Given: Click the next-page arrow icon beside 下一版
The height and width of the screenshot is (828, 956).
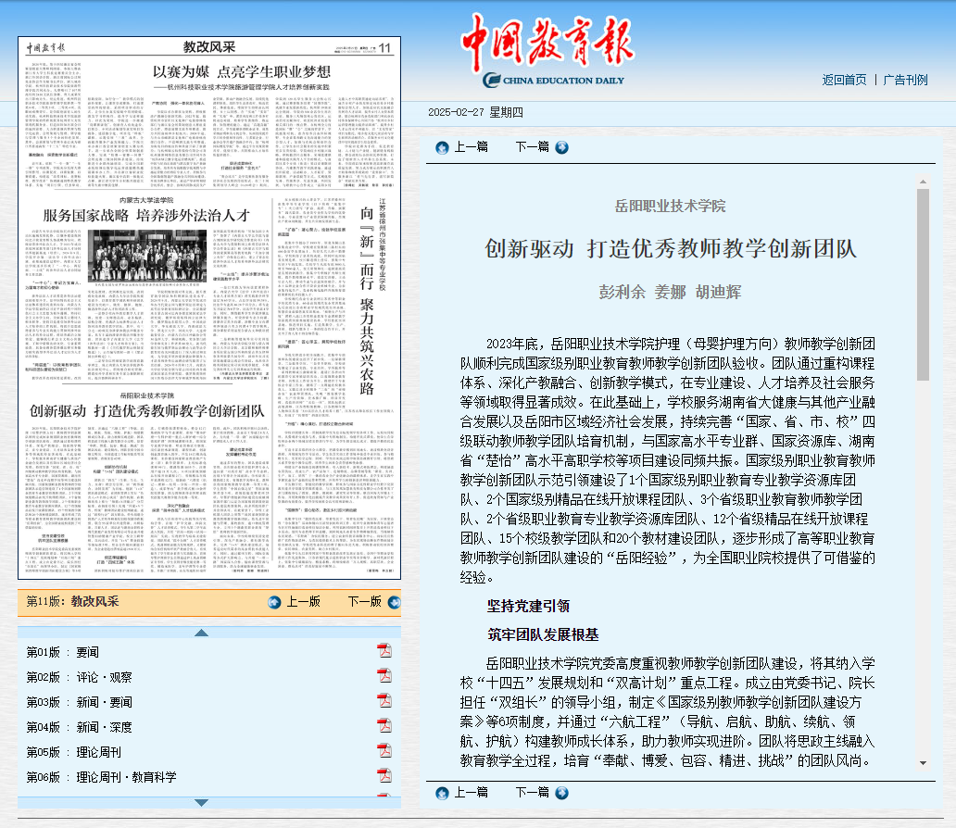Looking at the screenshot, I should [395, 602].
